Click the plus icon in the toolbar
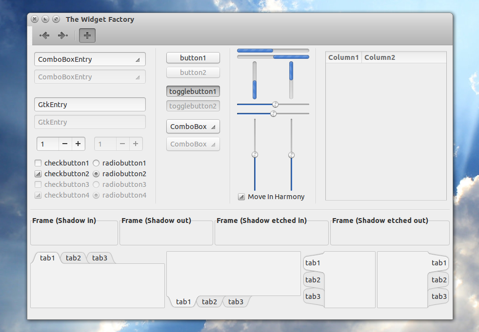 (x=87, y=35)
